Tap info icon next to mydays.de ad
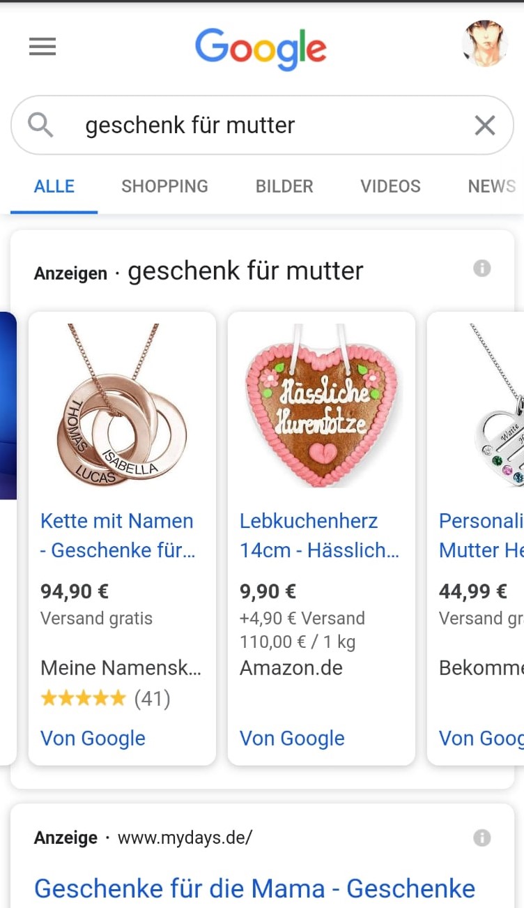 click(x=481, y=838)
